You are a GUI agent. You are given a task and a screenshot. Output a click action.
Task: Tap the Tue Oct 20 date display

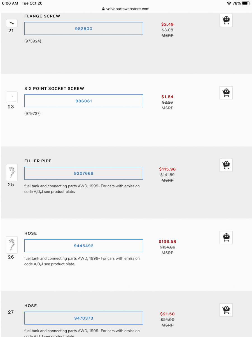click(32, 3)
